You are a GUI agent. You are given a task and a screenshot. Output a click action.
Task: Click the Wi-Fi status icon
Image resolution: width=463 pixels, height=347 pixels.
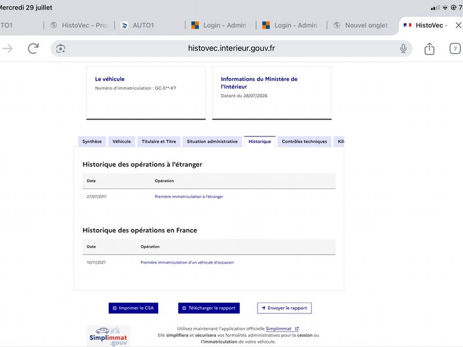[x=445, y=8]
